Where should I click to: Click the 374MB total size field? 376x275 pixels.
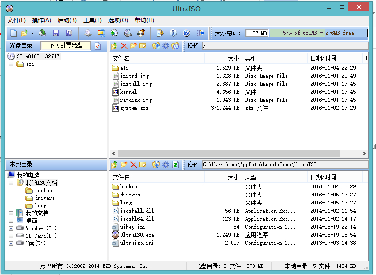click(x=257, y=33)
